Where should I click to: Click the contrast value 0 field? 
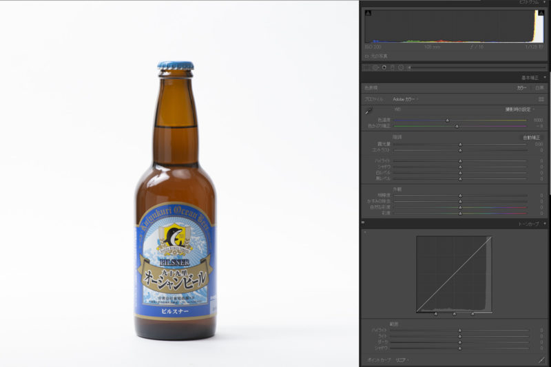click(x=541, y=150)
